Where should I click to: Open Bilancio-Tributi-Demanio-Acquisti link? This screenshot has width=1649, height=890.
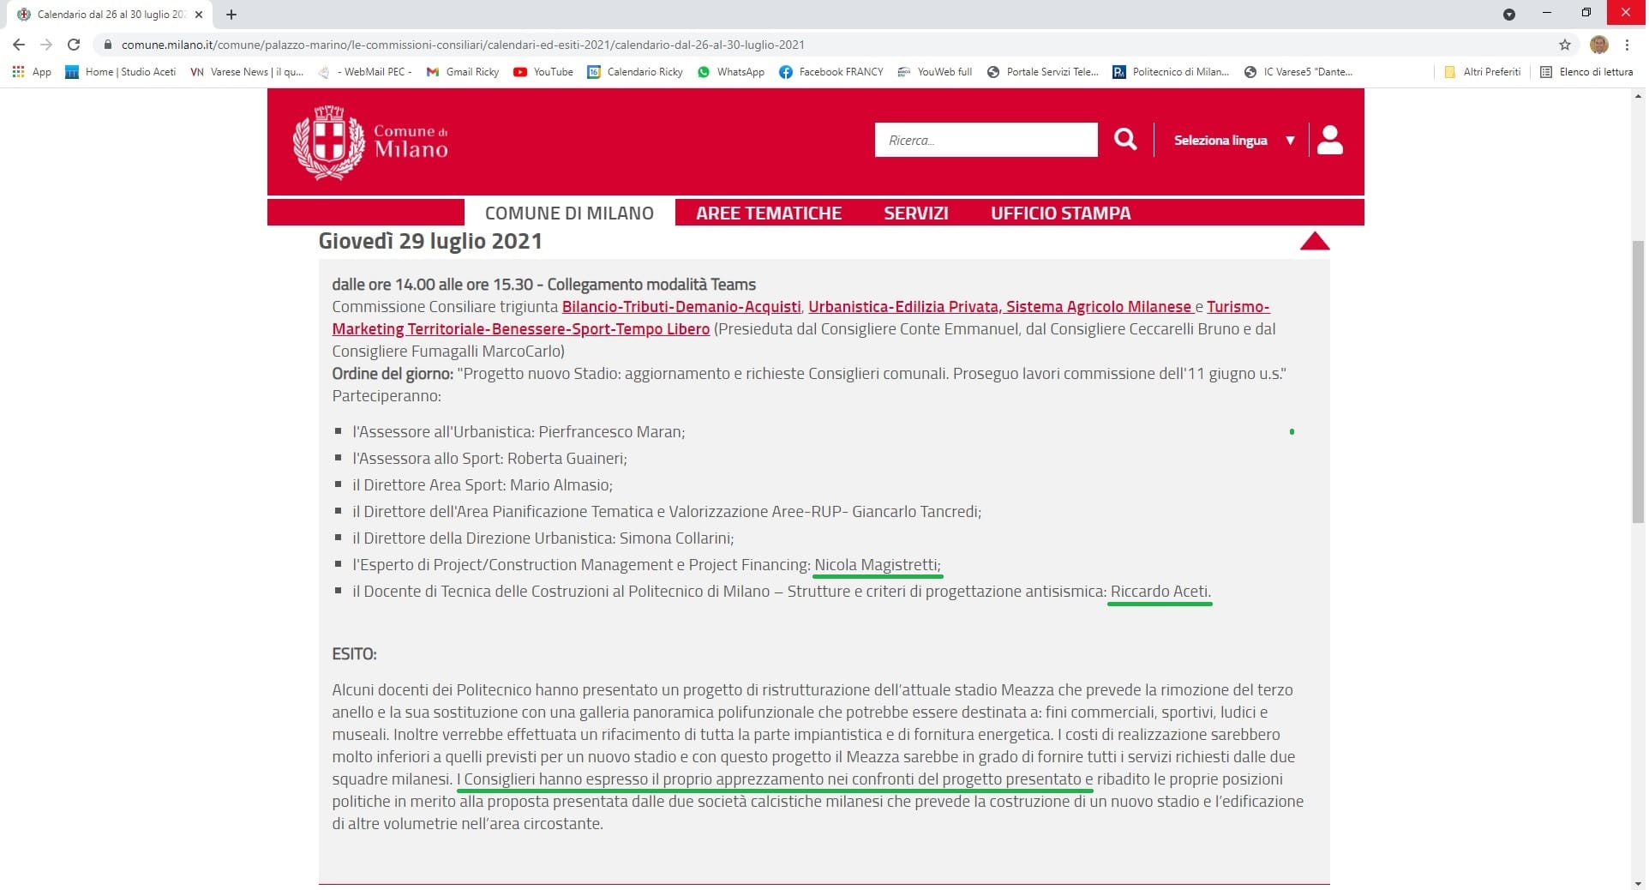pos(681,307)
